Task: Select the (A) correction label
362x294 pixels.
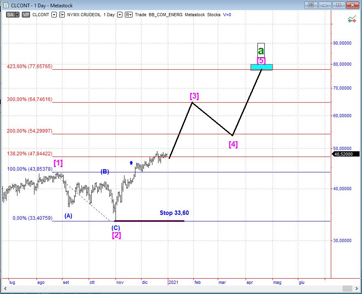Action: click(68, 216)
